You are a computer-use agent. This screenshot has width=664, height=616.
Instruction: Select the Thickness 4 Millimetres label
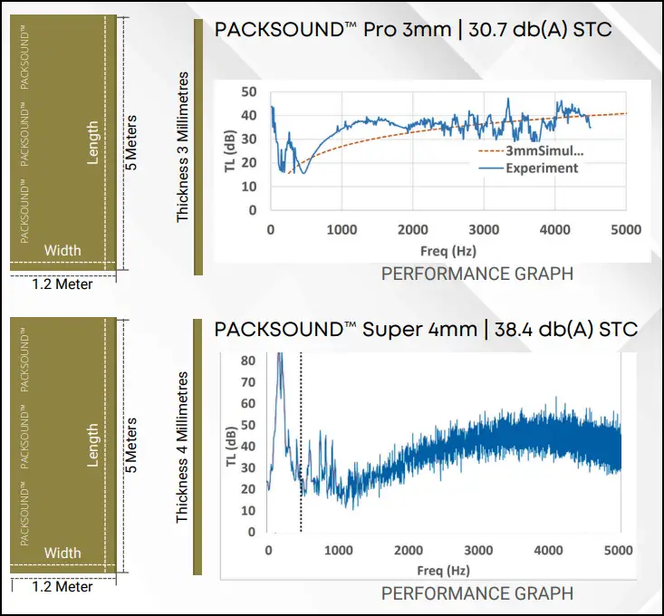pyautogui.click(x=182, y=447)
